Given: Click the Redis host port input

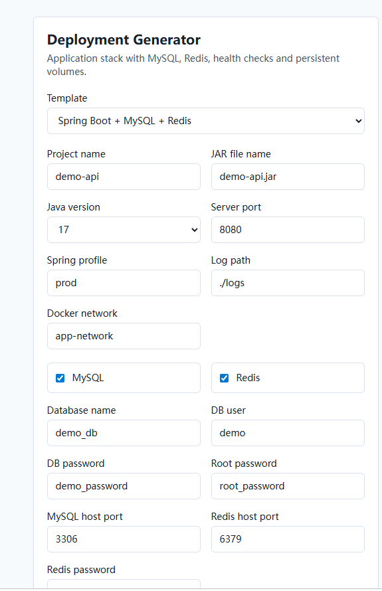Looking at the screenshot, I should [288, 539].
